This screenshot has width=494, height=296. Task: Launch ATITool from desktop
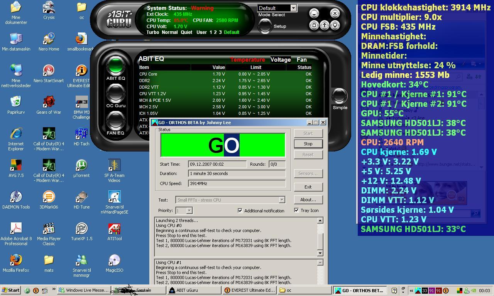[x=114, y=232]
